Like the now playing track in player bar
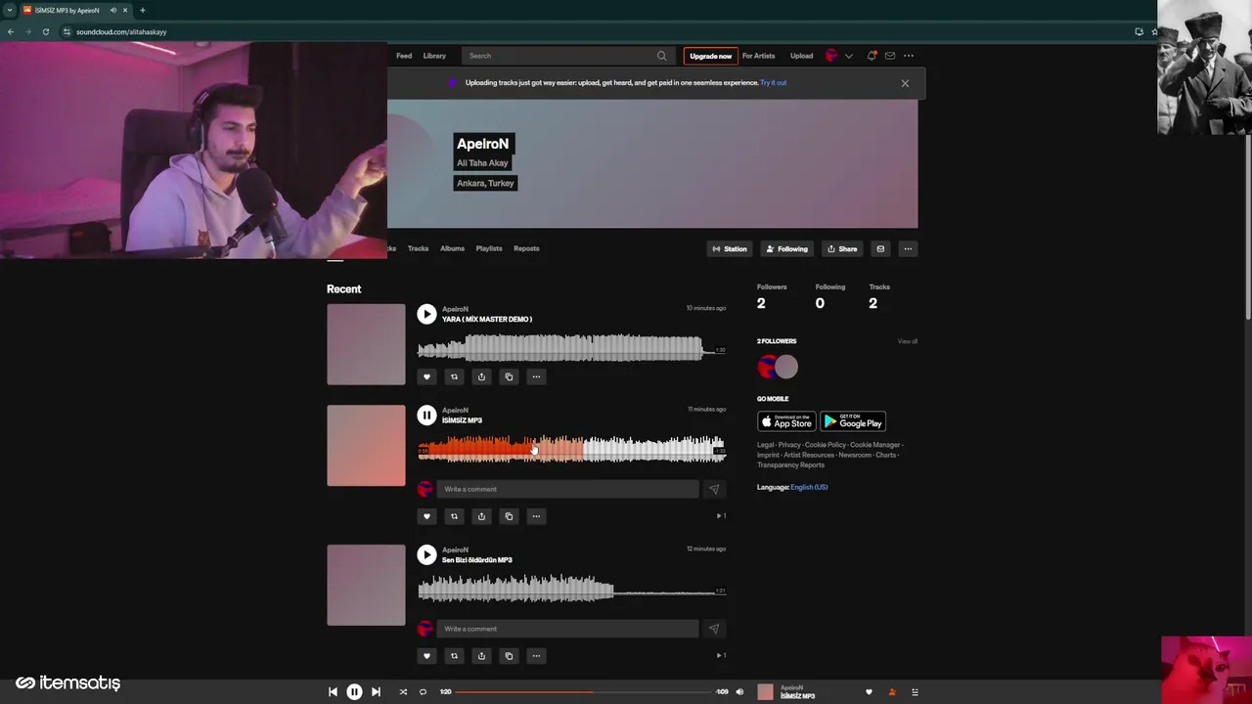 (x=869, y=692)
